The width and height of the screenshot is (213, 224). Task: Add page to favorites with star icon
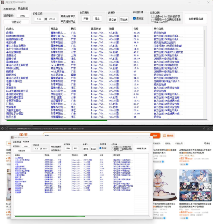[x=208, y=128]
